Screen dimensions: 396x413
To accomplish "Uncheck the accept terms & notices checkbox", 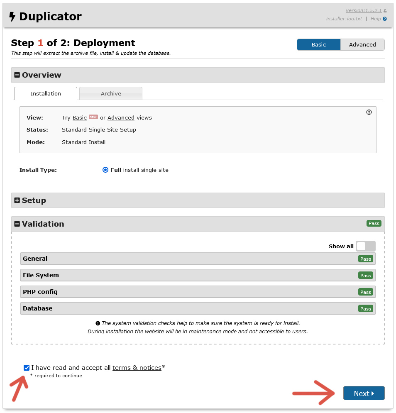I will [26, 368].
